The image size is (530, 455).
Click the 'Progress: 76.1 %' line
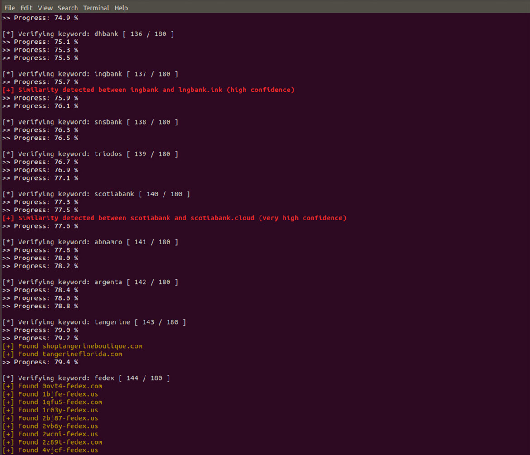click(x=40, y=106)
